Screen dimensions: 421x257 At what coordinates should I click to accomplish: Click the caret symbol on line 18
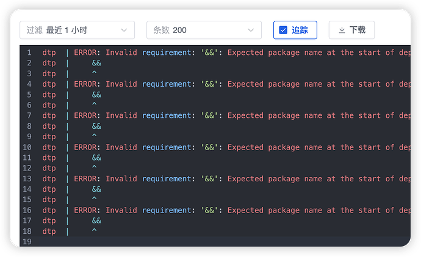pos(94,231)
